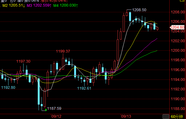Click the 1192.61 trough label

[84, 88]
